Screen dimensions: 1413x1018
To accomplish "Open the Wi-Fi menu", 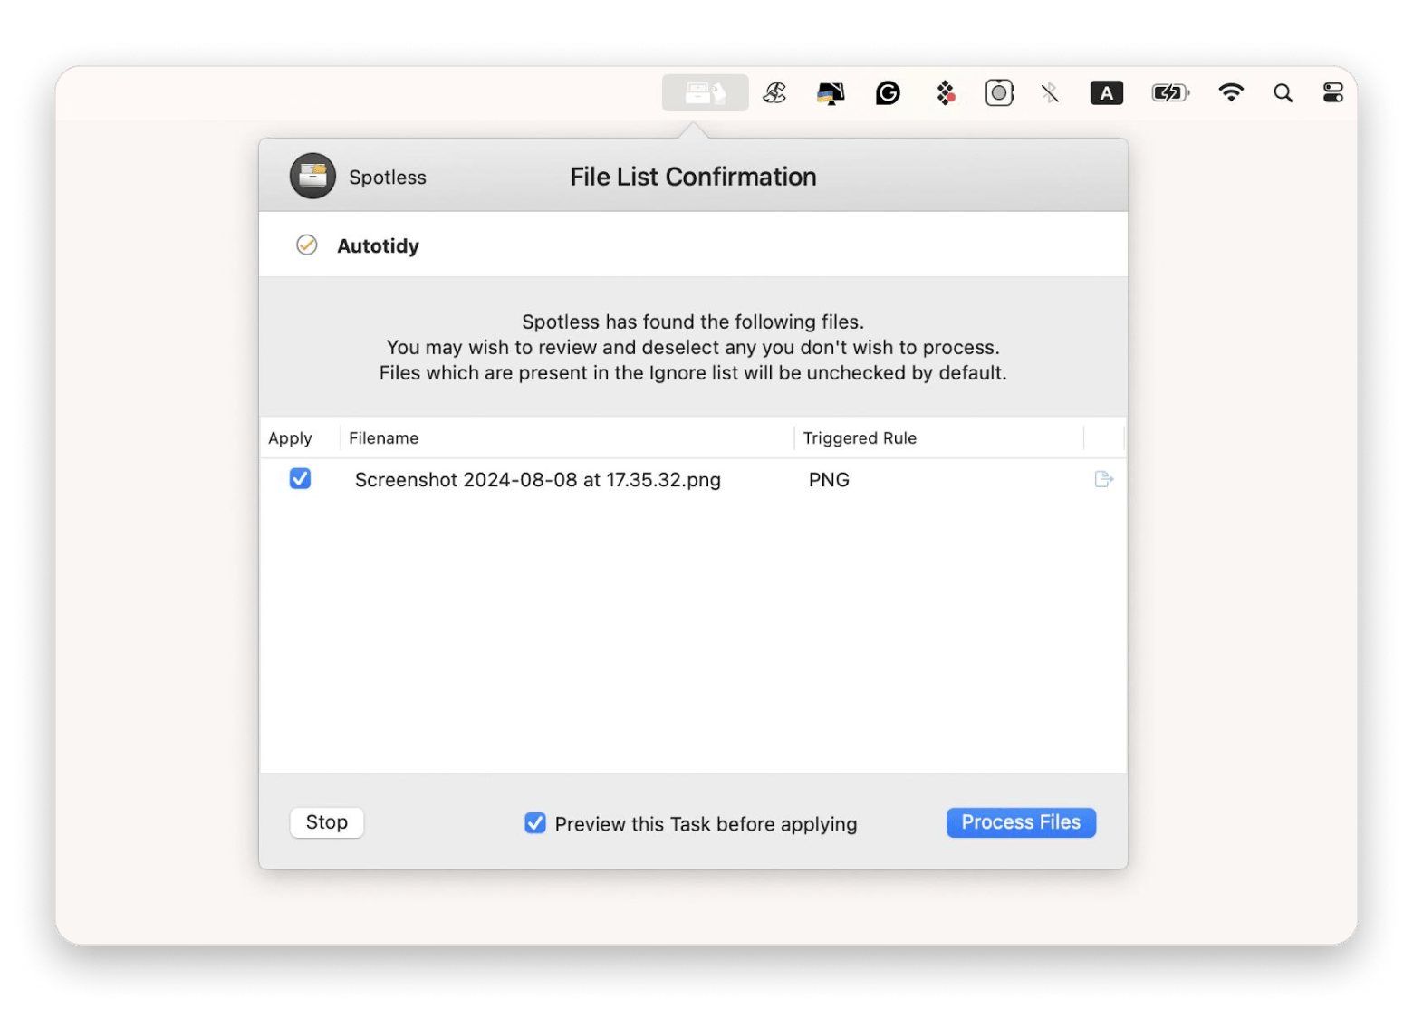I will coord(1230,92).
